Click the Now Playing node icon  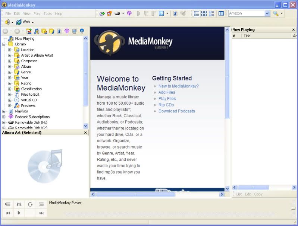tap(11, 38)
